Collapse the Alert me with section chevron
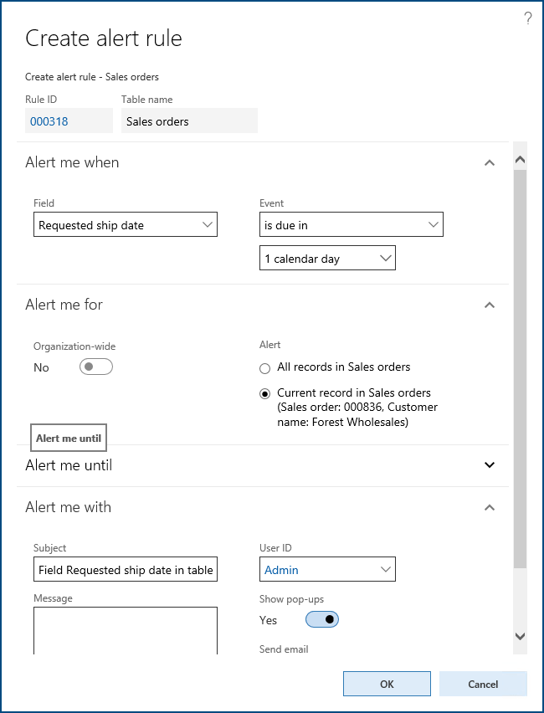 (x=490, y=507)
